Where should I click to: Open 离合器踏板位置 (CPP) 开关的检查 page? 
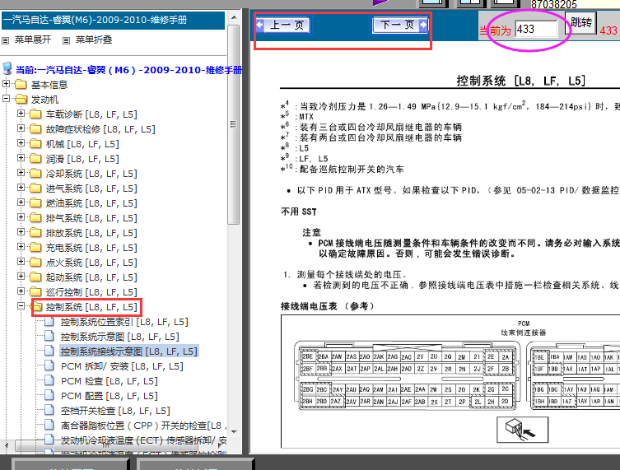[143, 426]
